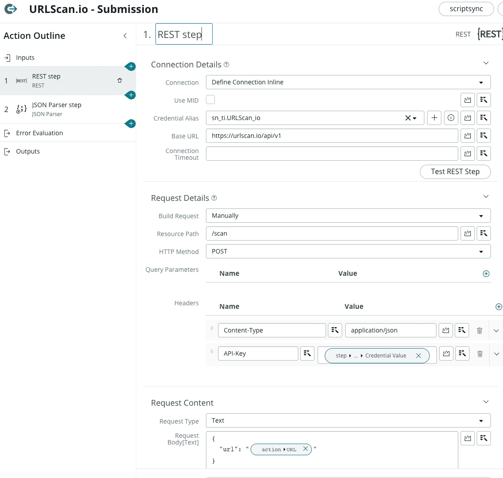Image resolution: width=503 pixels, height=478 pixels.
Task: Add a step below the JSON Parser step
Action: pyautogui.click(x=130, y=124)
